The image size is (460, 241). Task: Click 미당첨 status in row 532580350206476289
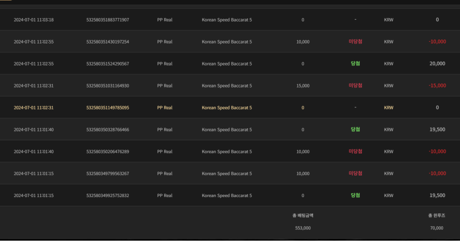pyautogui.click(x=355, y=151)
